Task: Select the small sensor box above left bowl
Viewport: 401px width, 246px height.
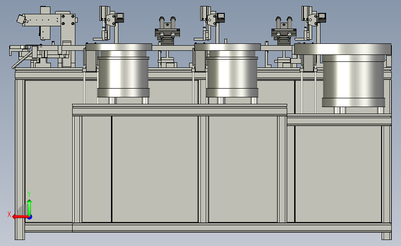Action: 120,18
